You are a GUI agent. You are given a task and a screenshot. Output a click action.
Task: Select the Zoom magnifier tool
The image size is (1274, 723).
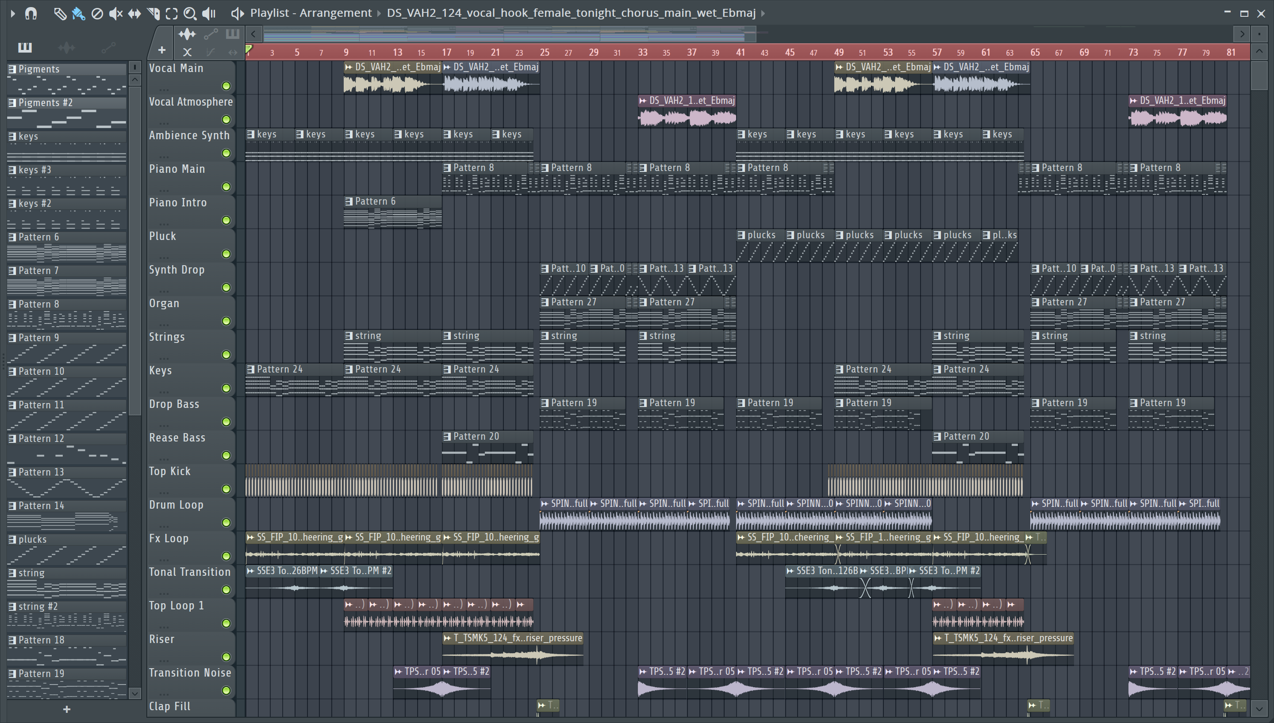tap(190, 13)
